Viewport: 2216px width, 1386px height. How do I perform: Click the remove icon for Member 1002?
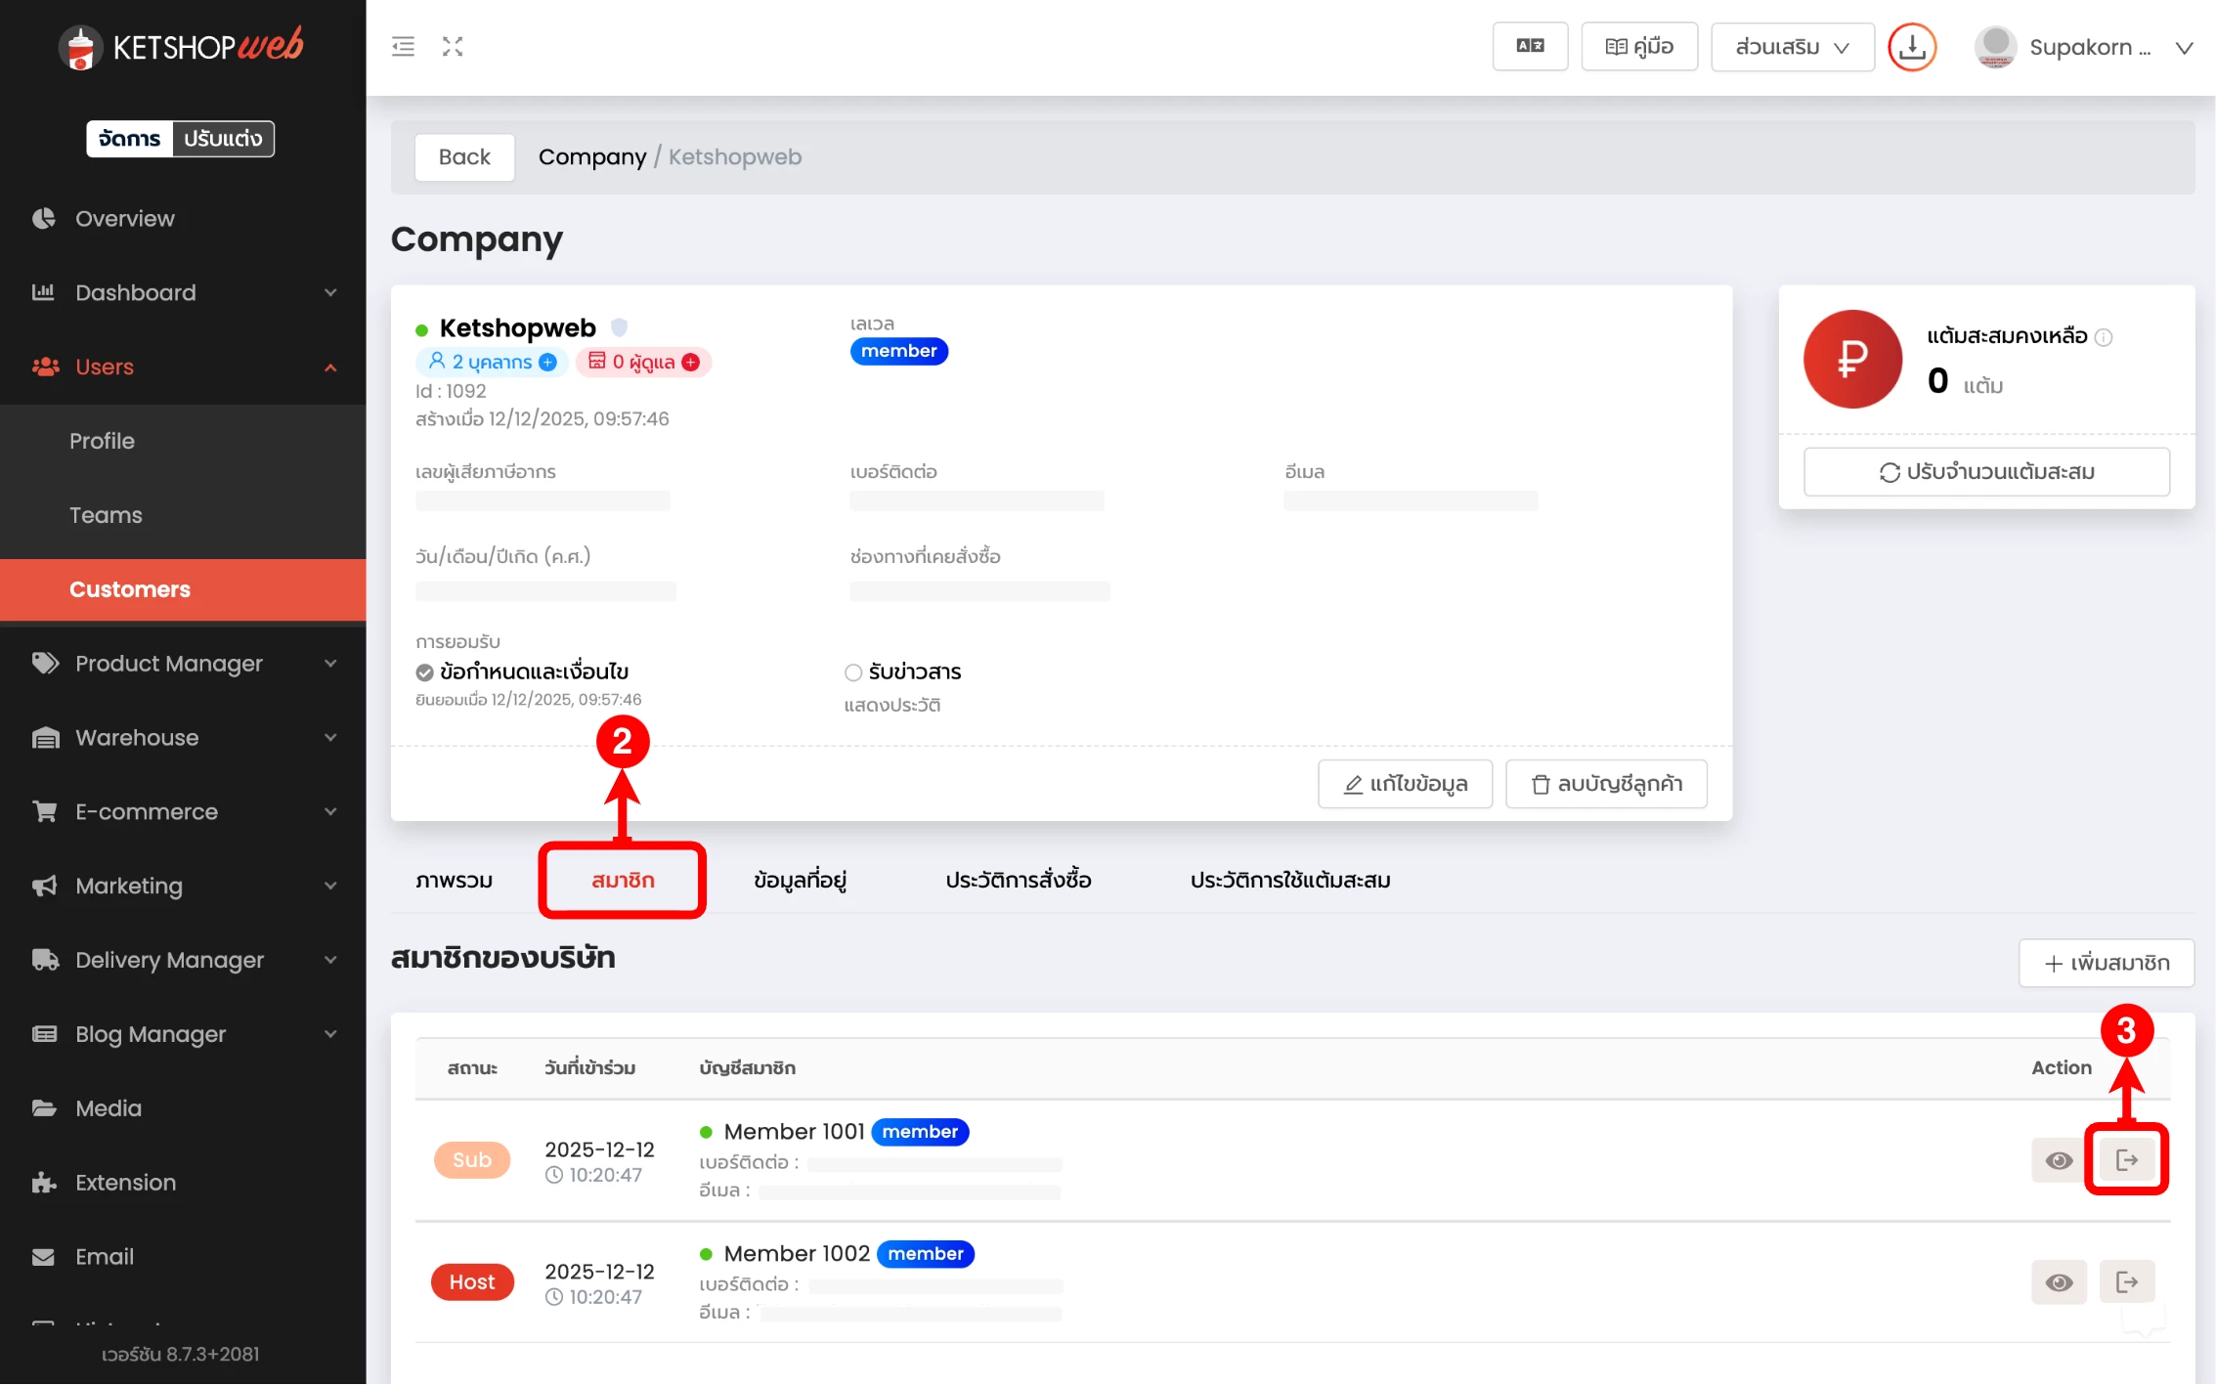[x=2127, y=1282]
